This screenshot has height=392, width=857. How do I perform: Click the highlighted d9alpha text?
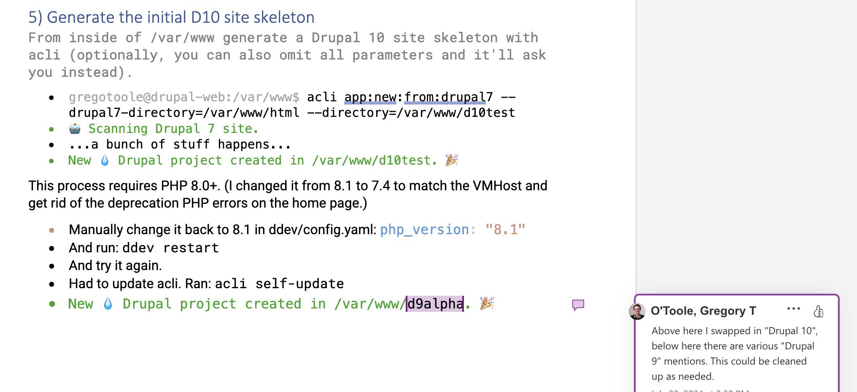[x=435, y=304]
